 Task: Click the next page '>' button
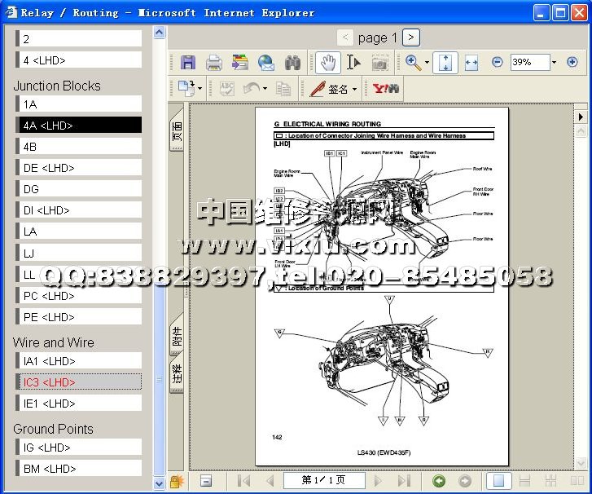tap(410, 37)
